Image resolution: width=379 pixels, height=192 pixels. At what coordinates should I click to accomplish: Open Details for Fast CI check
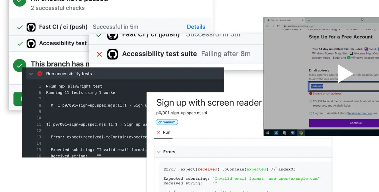tap(196, 27)
